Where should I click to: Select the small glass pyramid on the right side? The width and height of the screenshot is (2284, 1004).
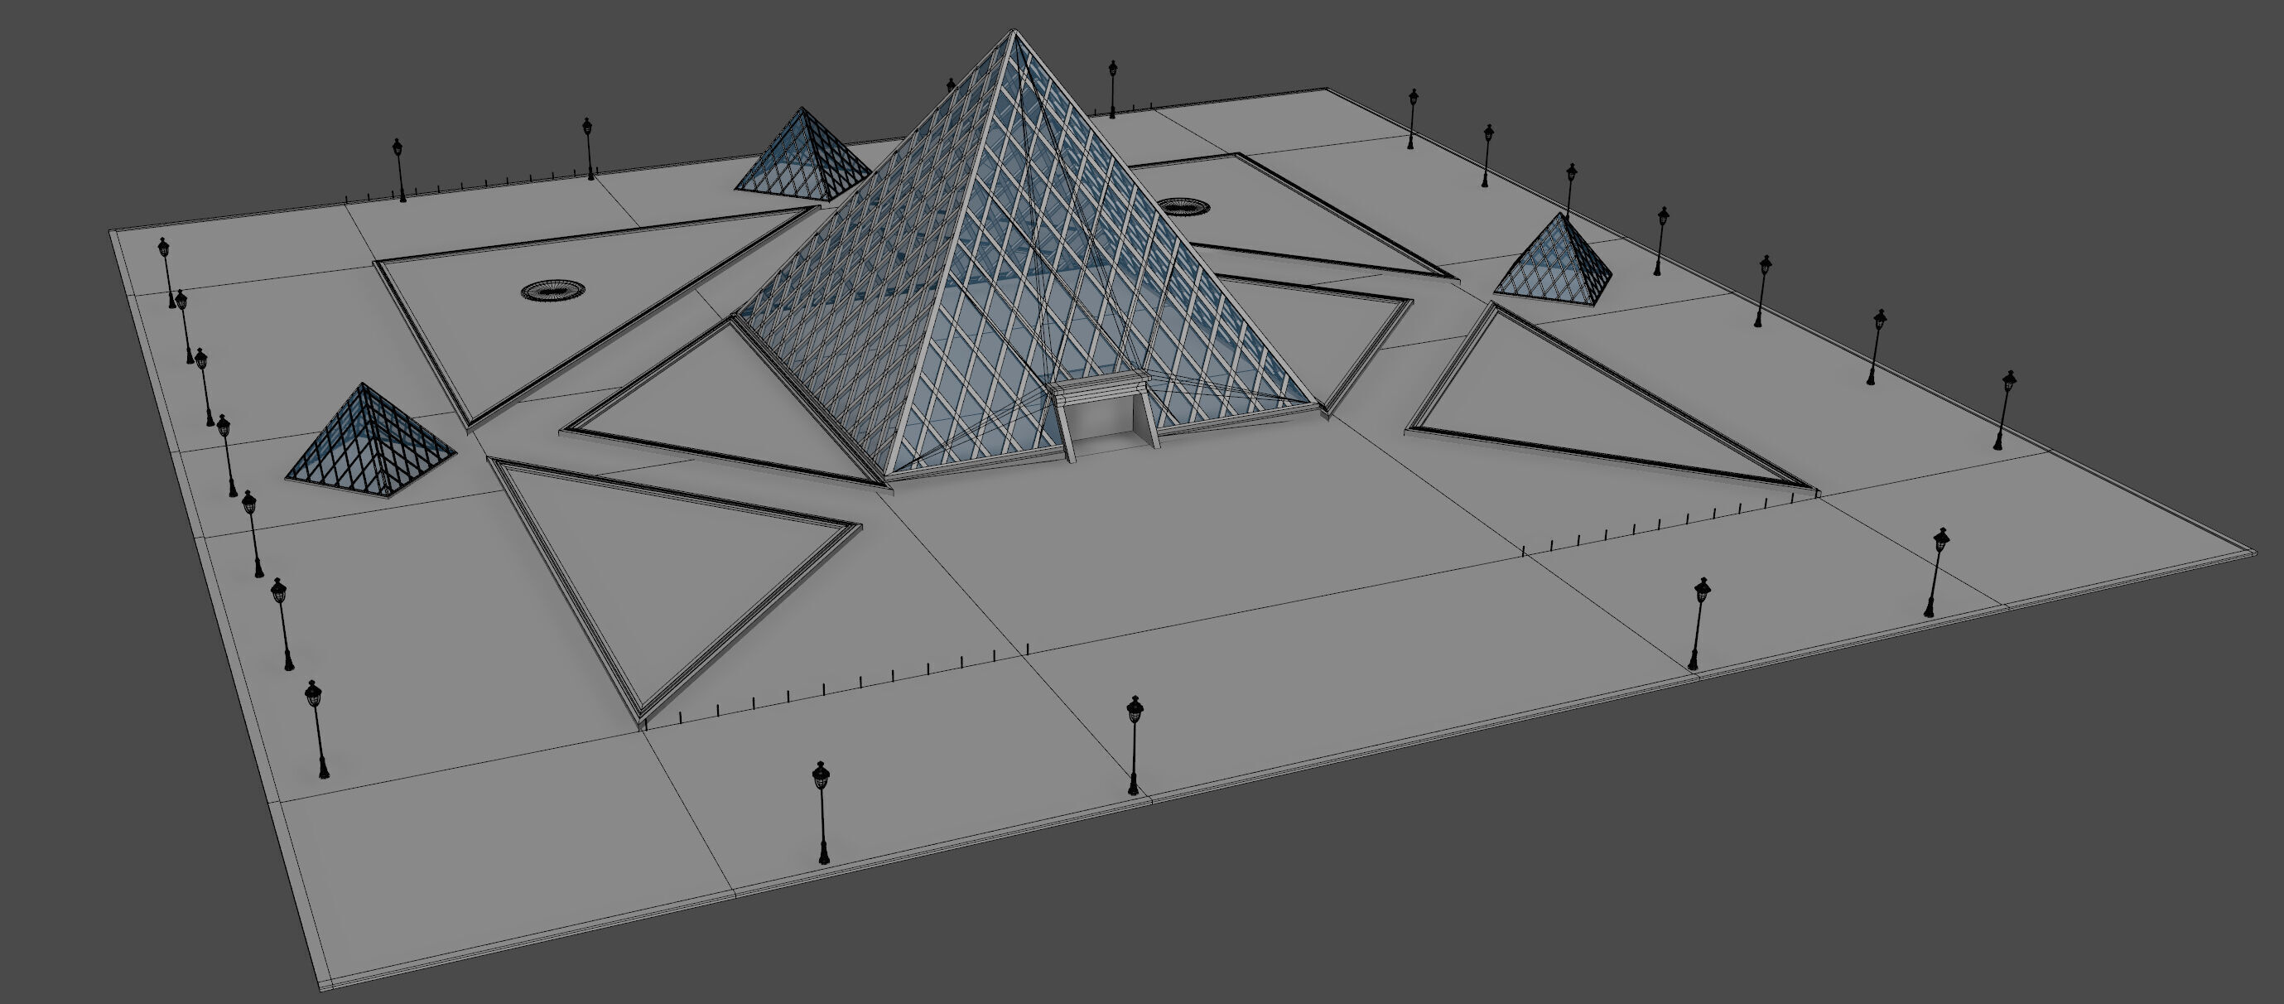[1554, 259]
